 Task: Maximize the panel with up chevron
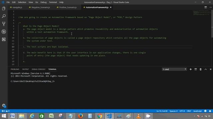[206, 69]
